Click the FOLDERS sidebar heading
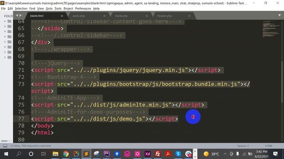This screenshot has height=159, width=284. (x=8, y=16)
